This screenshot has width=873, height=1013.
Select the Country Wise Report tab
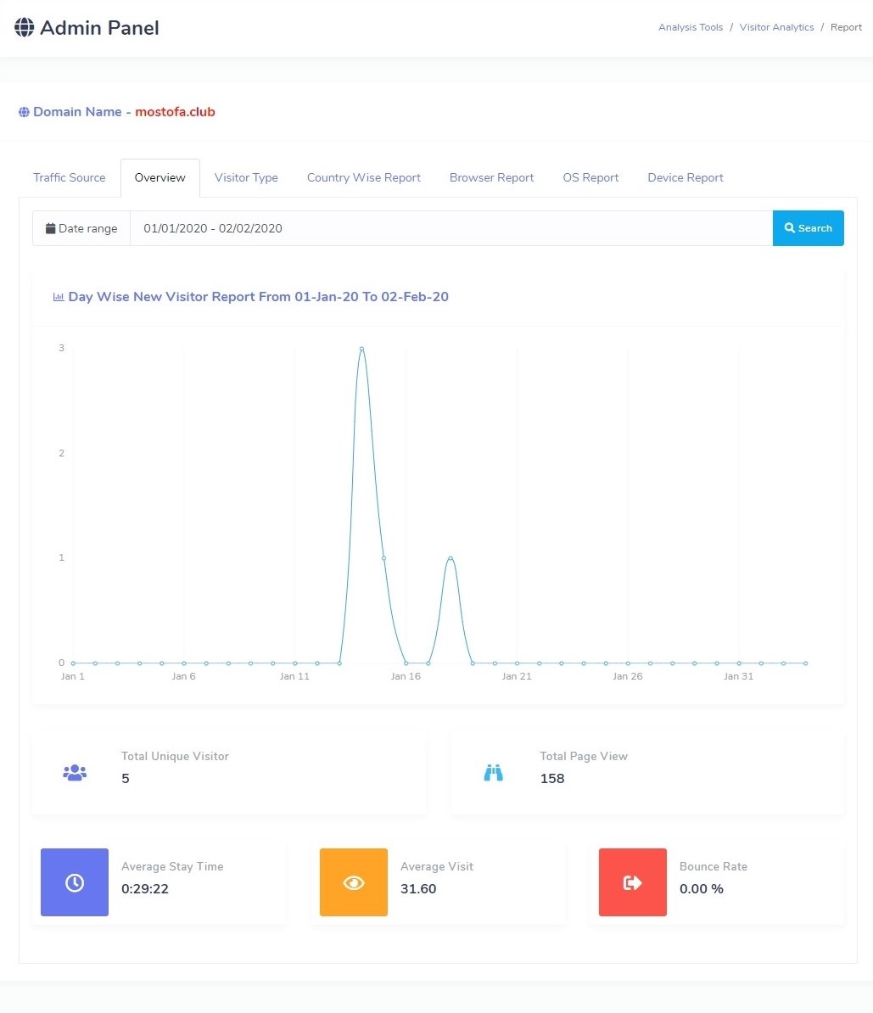coord(364,177)
